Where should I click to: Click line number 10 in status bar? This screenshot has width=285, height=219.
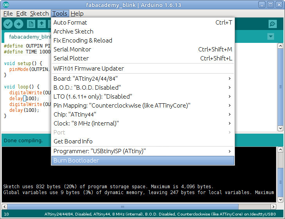pos(6,214)
